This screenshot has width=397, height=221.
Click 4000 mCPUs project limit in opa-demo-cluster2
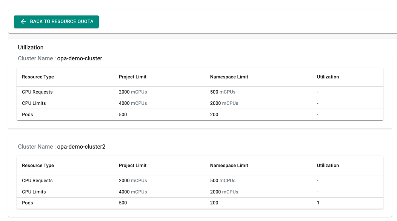133,192
